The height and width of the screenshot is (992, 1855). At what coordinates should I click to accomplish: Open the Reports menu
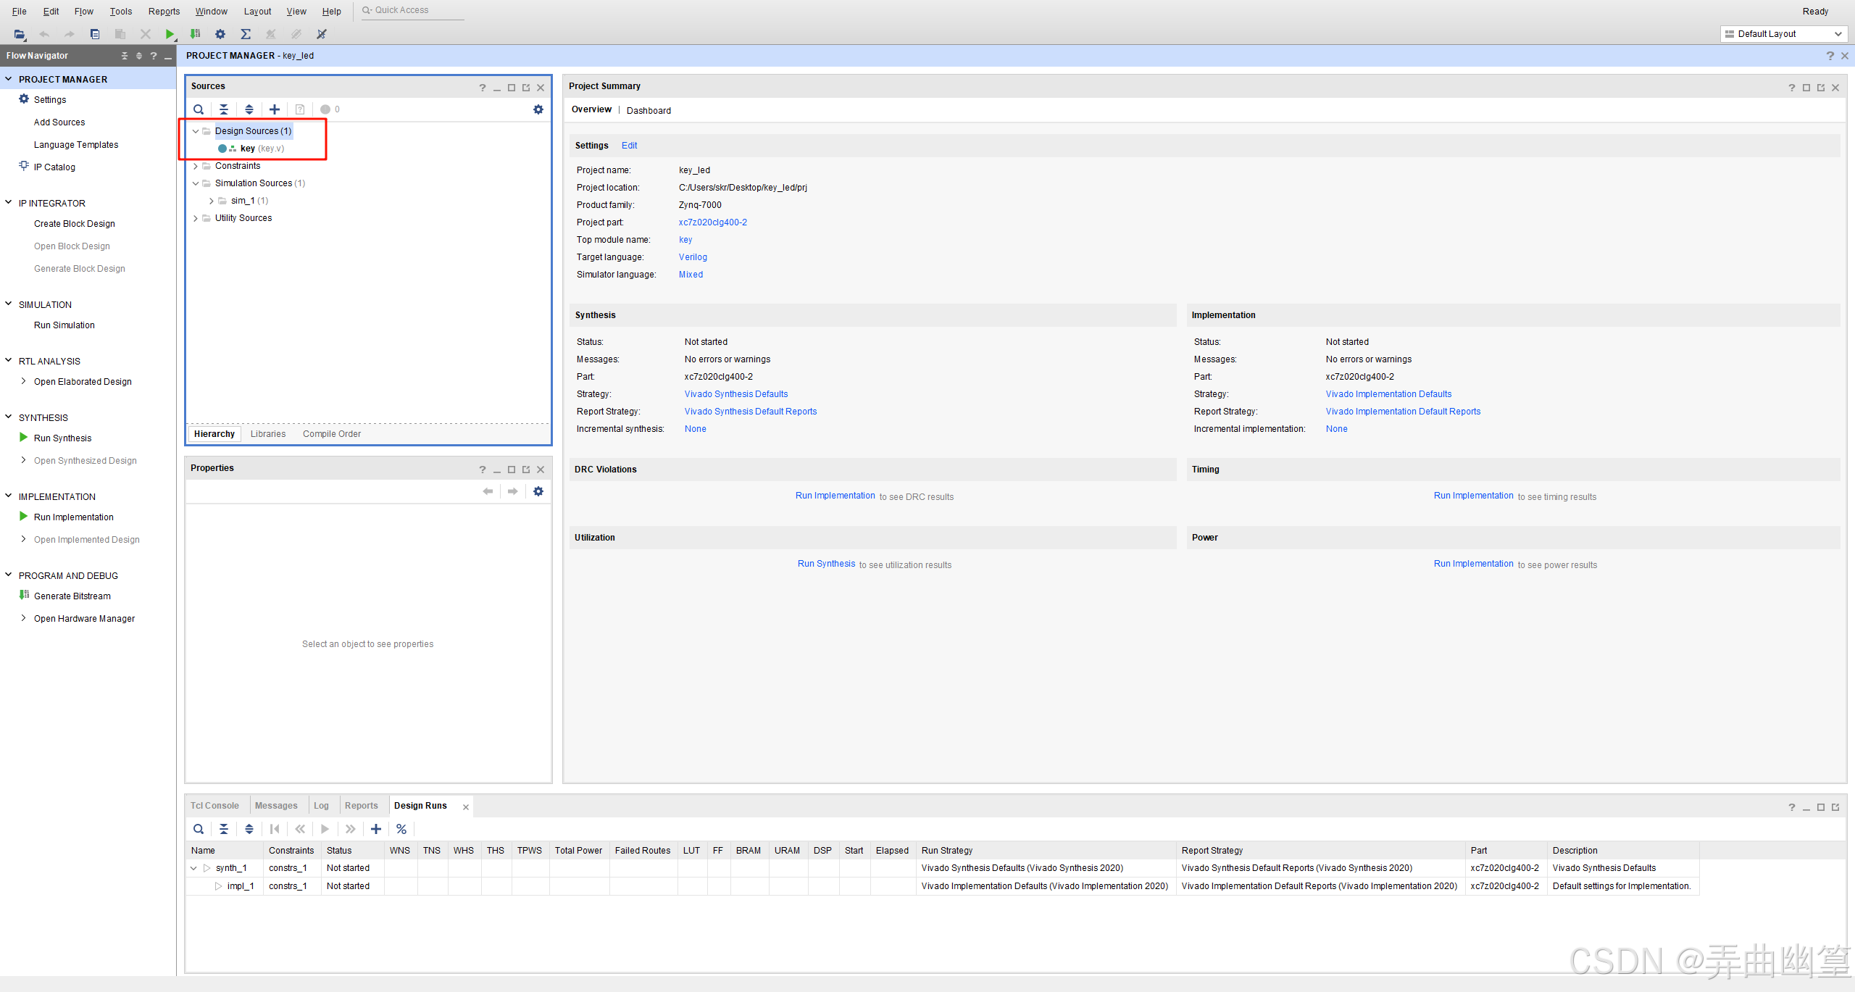164,11
